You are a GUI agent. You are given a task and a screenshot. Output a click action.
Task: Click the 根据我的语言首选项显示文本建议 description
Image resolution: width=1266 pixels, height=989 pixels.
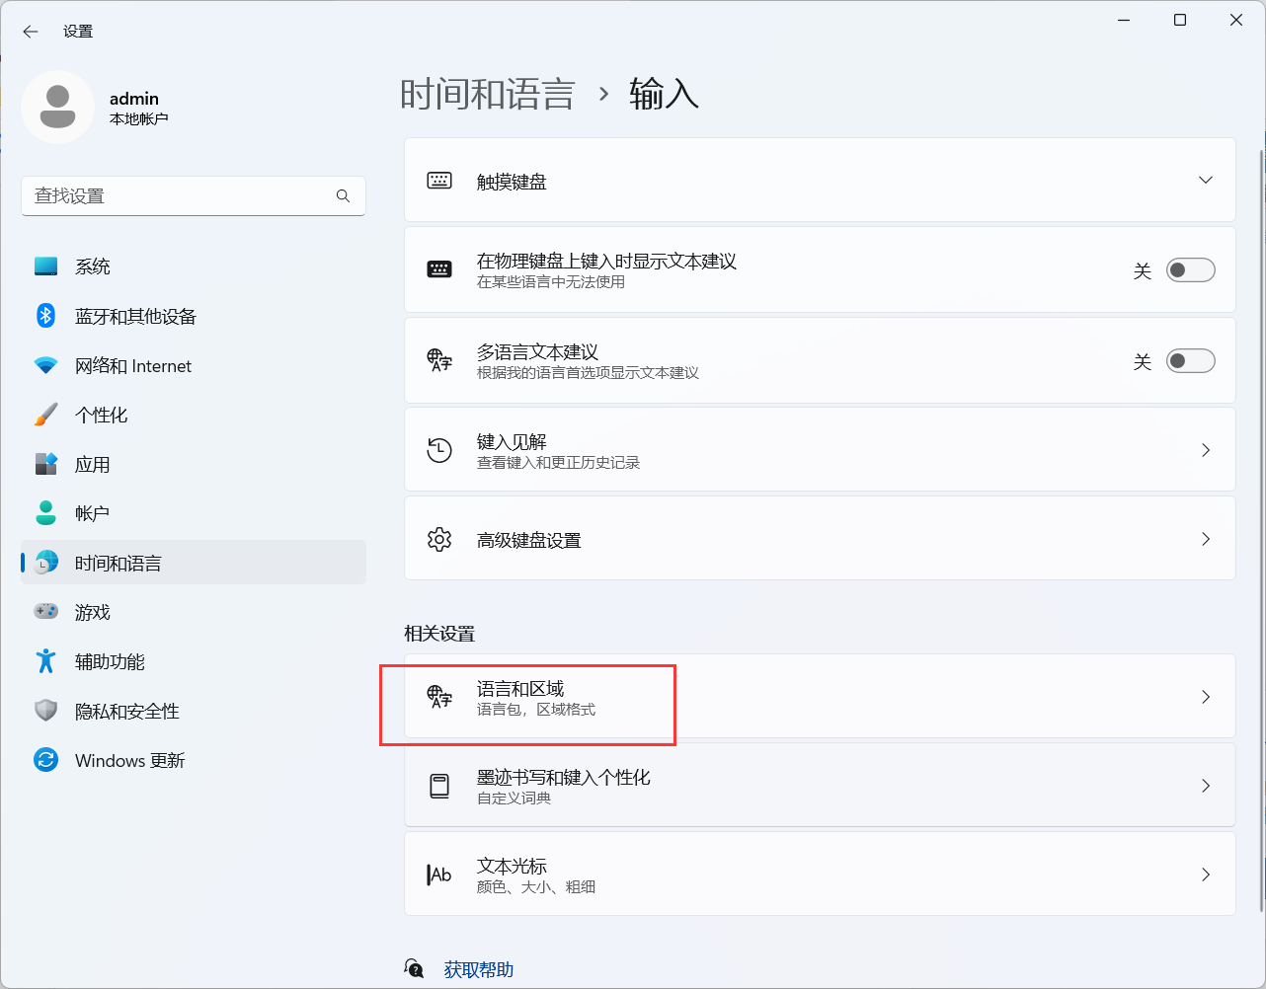tap(589, 373)
